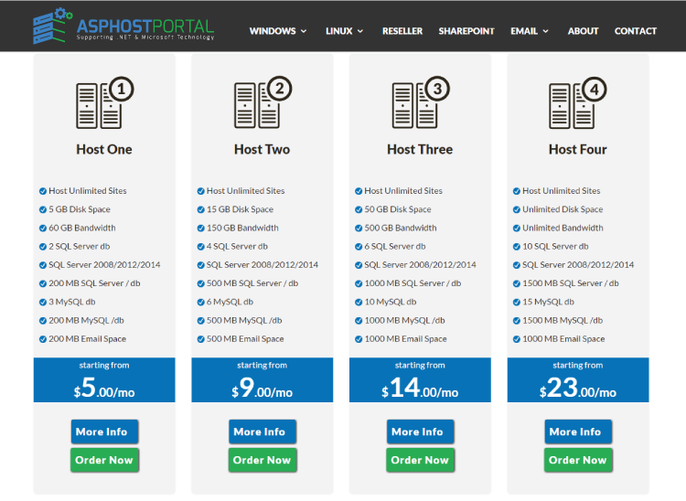Click checkmark beside 3 MySQL db
Image resolution: width=686 pixels, height=501 pixels.
click(x=43, y=302)
